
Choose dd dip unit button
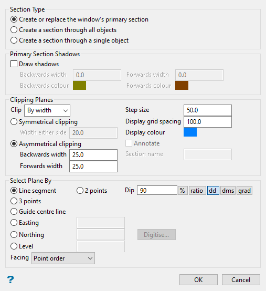(213, 191)
